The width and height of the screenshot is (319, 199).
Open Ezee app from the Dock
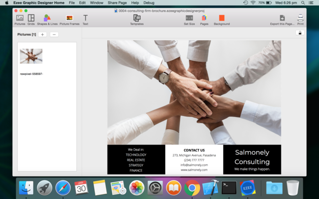(x=248, y=188)
